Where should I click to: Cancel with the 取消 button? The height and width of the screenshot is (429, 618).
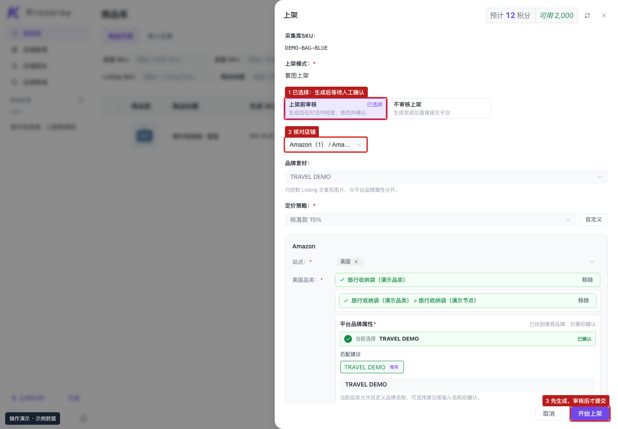tap(549, 414)
